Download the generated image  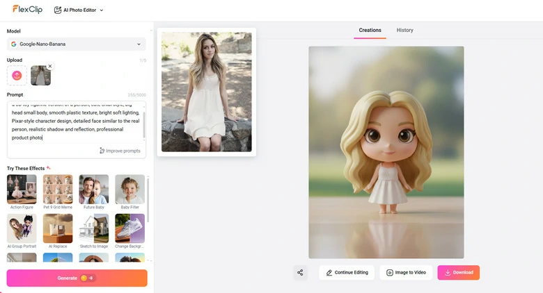(x=459, y=273)
